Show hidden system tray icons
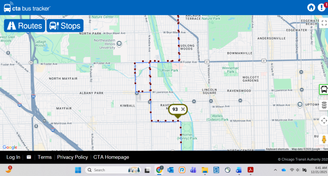This screenshot has width=328, height=176. (276, 170)
